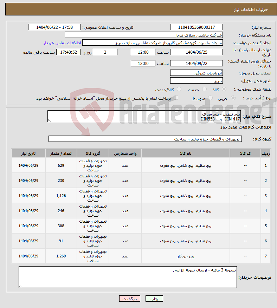
Task: Click the بازگشت back button
Action: 130,299
